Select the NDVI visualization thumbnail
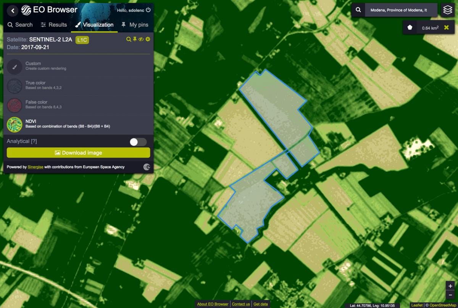The image size is (458, 308). tap(15, 124)
